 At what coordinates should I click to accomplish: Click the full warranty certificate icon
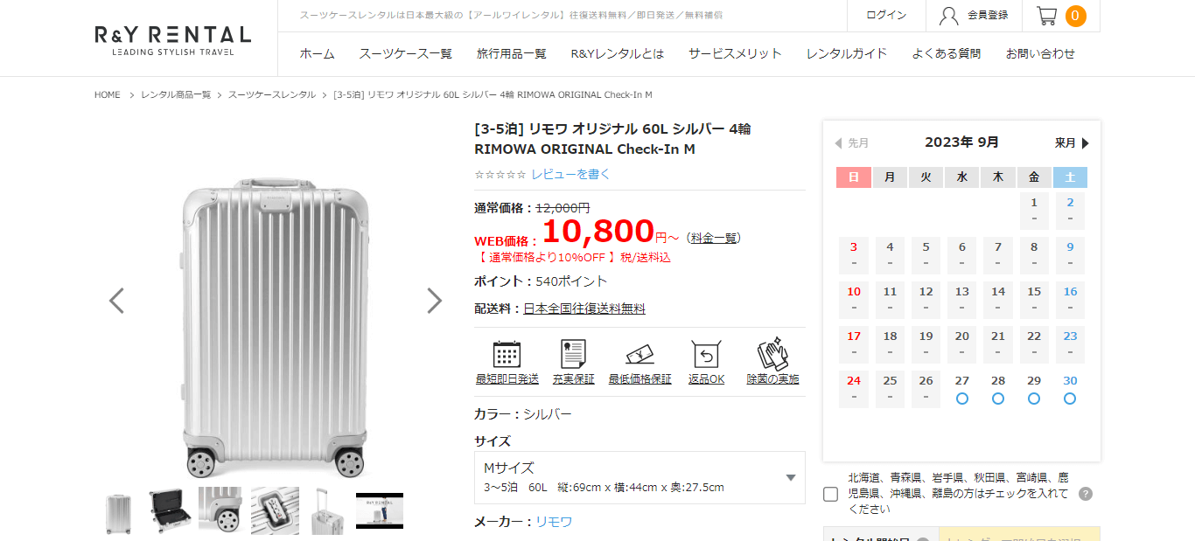pyautogui.click(x=573, y=354)
